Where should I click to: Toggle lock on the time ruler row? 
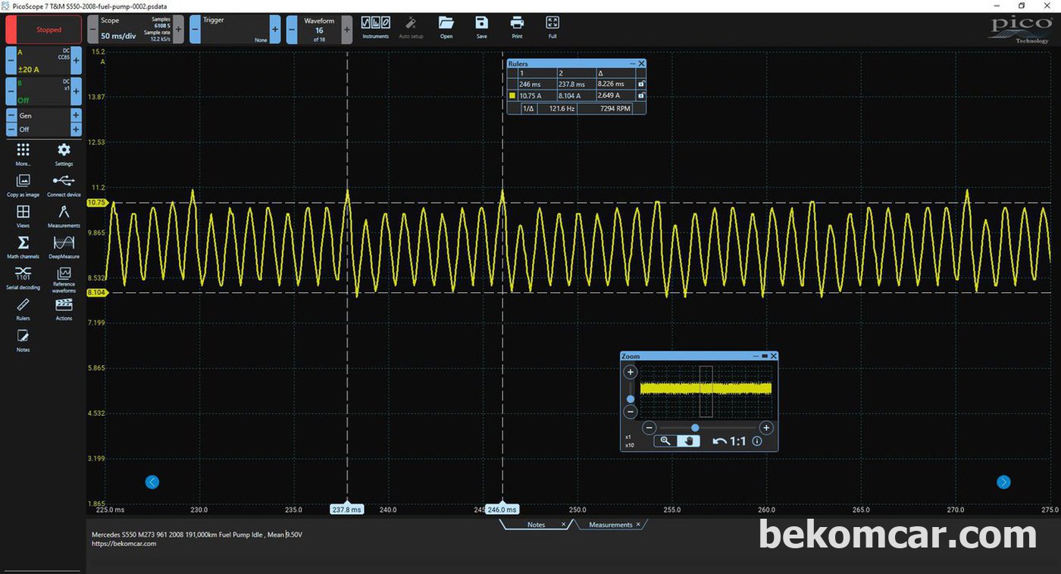point(641,84)
